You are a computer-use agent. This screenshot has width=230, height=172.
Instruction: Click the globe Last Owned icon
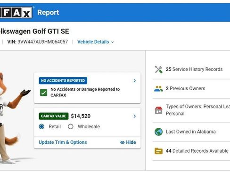(x=158, y=132)
